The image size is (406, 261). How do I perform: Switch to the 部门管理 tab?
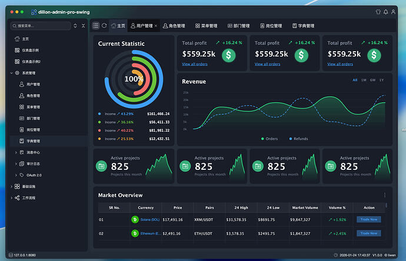pos(238,26)
